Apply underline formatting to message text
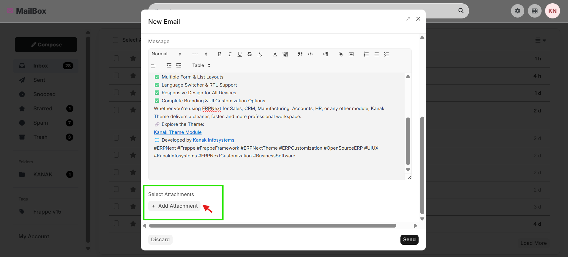 pos(240,54)
